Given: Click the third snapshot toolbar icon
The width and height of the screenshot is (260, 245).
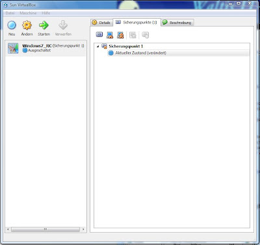Looking at the screenshot, I should (x=120, y=35).
